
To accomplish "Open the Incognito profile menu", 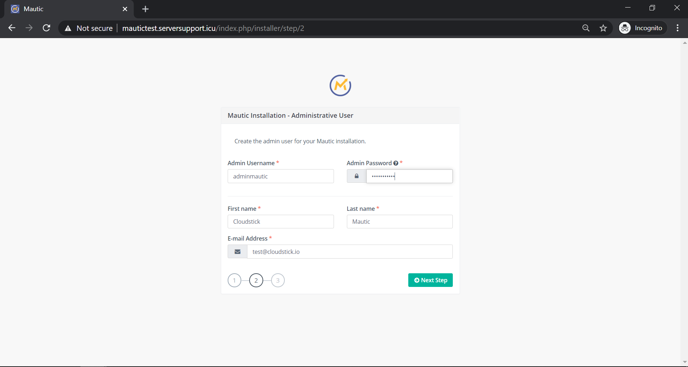I will tap(642, 28).
